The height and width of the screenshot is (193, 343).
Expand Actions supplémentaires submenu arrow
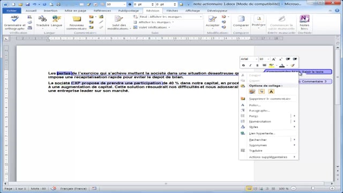[x=294, y=157]
